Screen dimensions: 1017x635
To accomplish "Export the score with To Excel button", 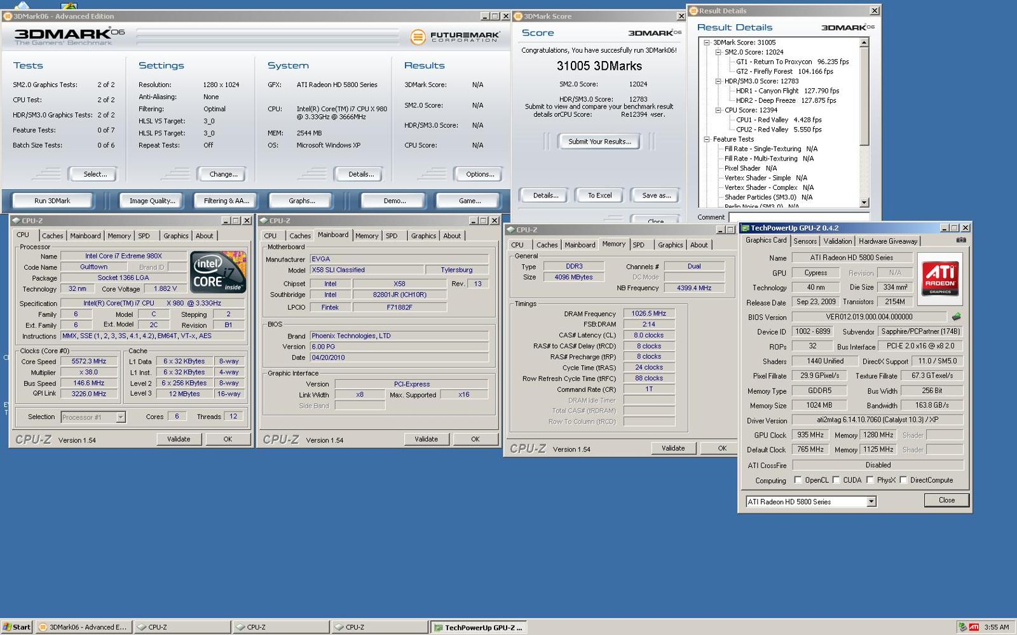I will tap(599, 196).
